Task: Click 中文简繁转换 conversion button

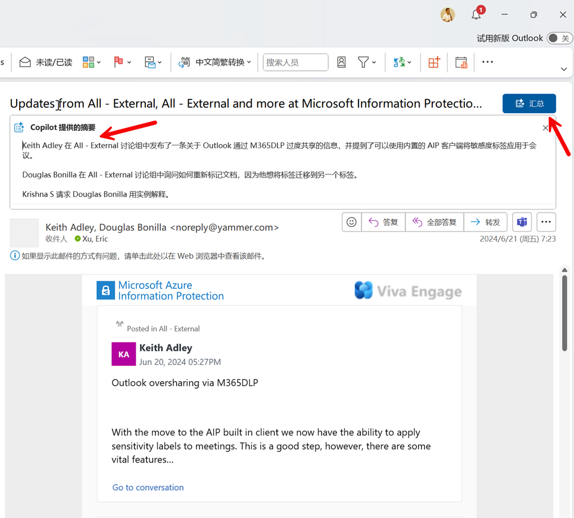Action: (211, 63)
